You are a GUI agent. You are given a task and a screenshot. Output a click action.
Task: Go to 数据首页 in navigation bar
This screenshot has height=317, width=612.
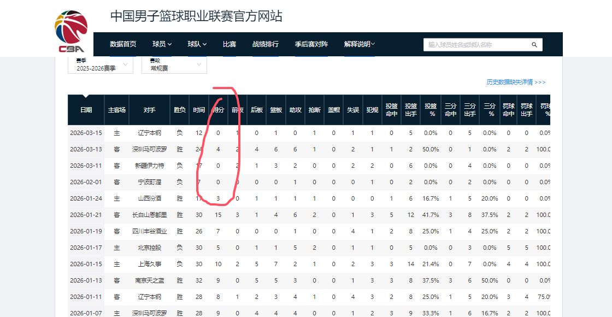(x=123, y=44)
